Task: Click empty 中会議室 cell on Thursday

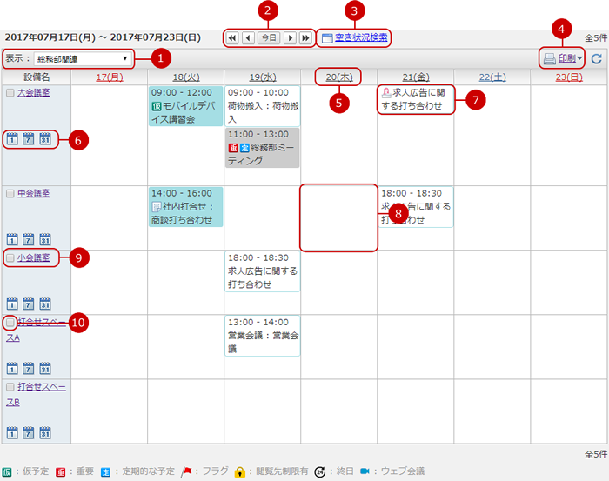Action: pyautogui.click(x=339, y=217)
